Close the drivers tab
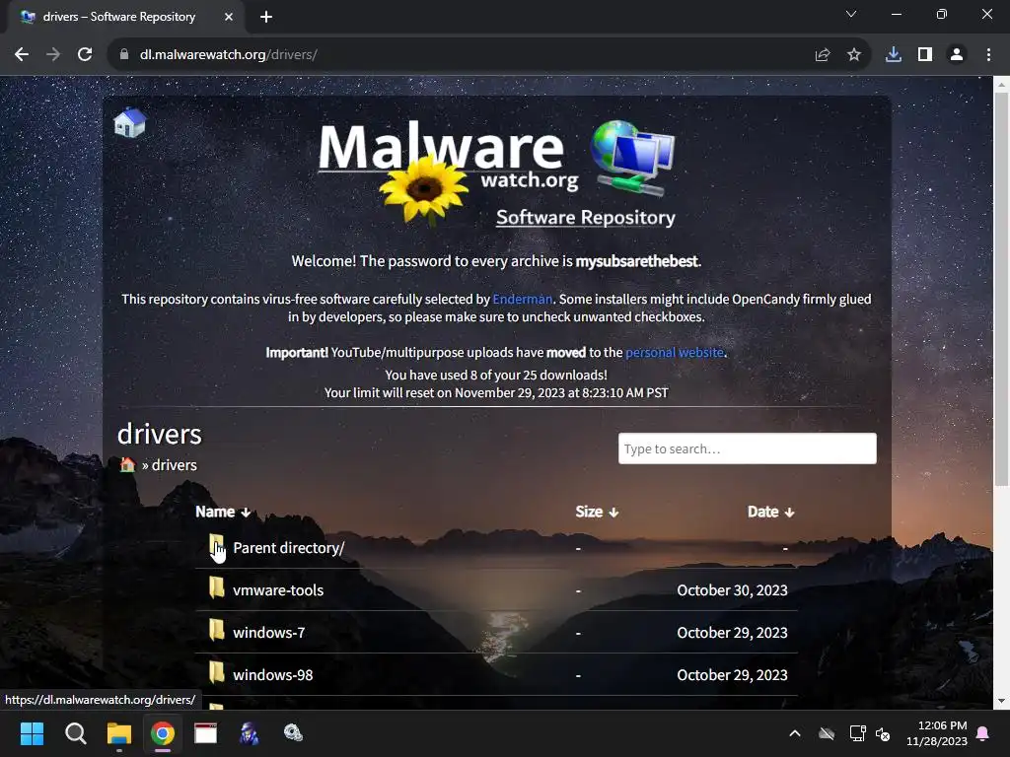This screenshot has width=1010, height=757. pos(229,17)
